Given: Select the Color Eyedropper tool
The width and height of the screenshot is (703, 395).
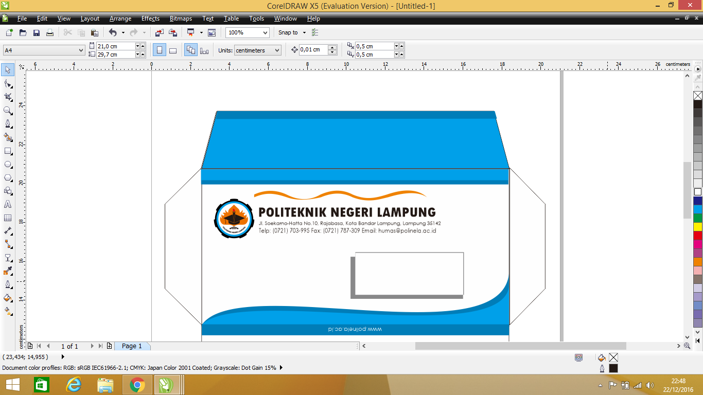Looking at the screenshot, I should (x=8, y=271).
